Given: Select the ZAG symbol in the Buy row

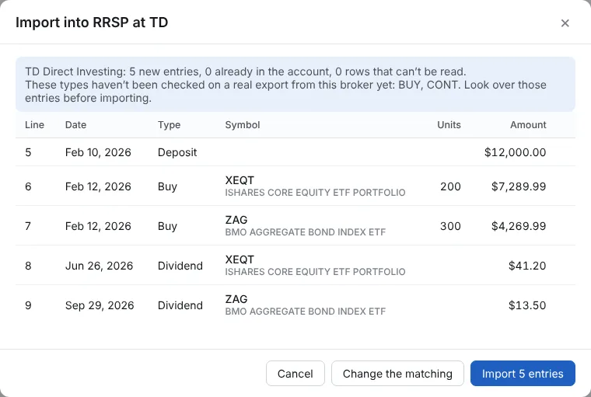Looking at the screenshot, I should (236, 220).
